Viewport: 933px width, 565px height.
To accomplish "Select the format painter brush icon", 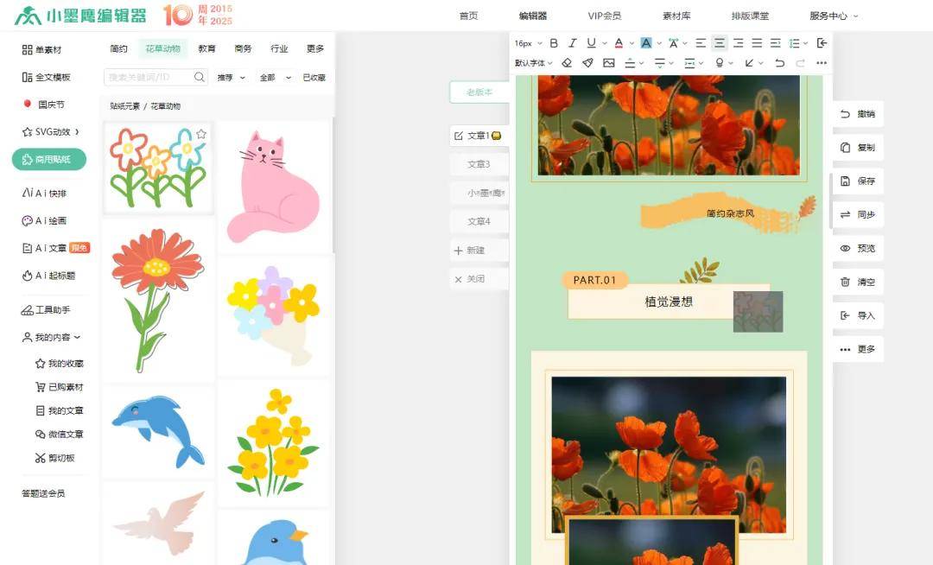I will coord(587,63).
